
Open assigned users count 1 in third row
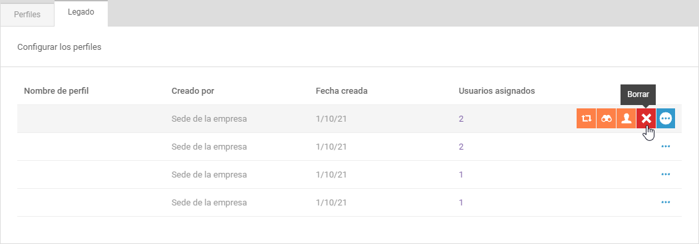click(x=461, y=175)
